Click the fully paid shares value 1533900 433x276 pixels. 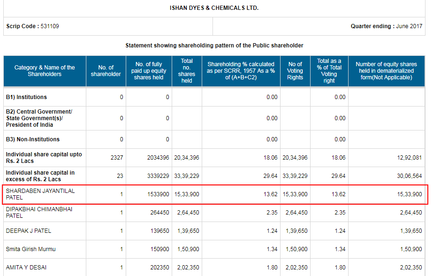tap(158, 194)
